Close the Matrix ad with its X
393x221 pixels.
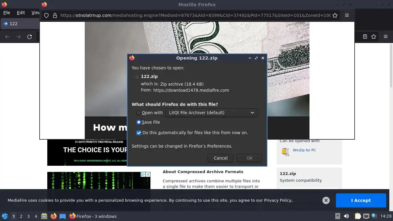(x=148, y=174)
